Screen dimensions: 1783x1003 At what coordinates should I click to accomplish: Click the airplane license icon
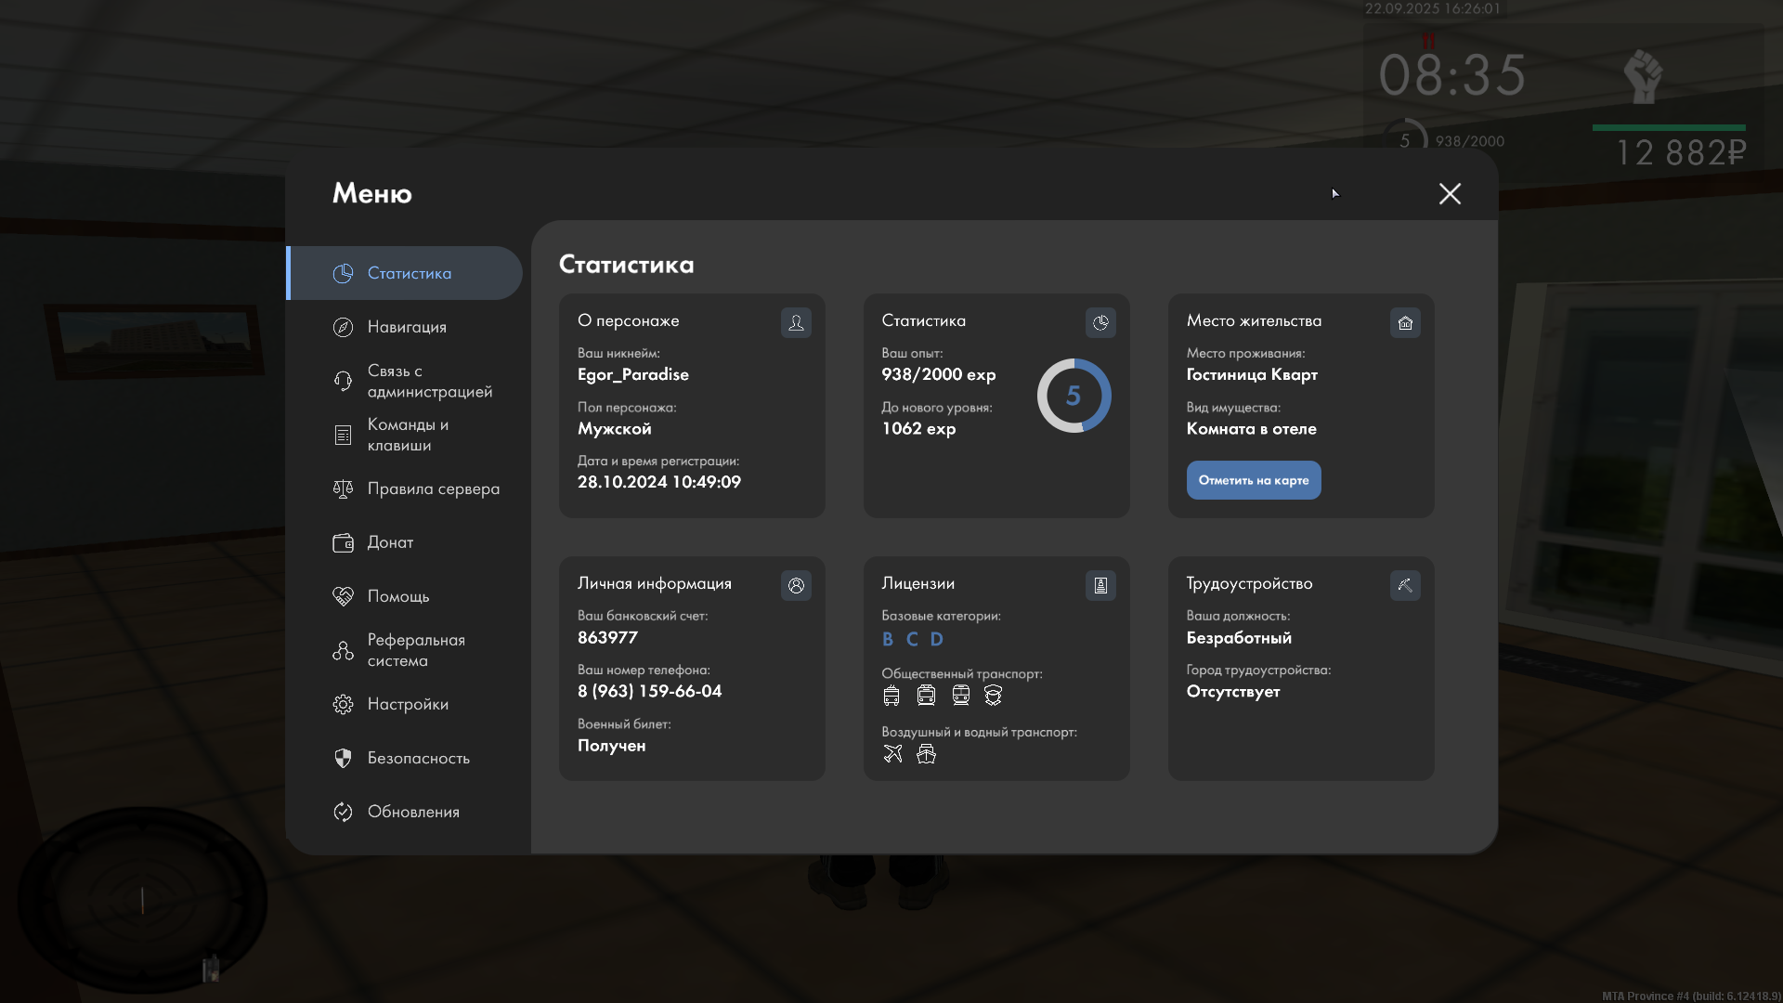pos(892,754)
